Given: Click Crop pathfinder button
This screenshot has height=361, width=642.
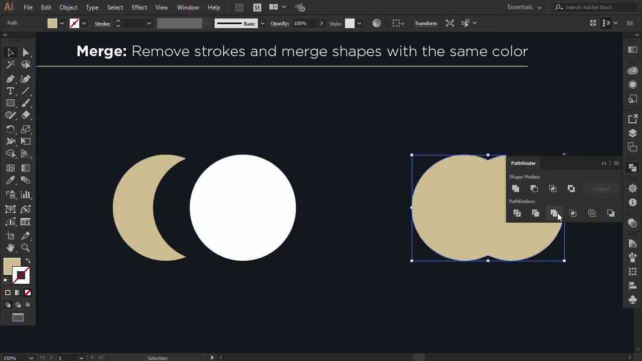Looking at the screenshot, I should pos(573,213).
